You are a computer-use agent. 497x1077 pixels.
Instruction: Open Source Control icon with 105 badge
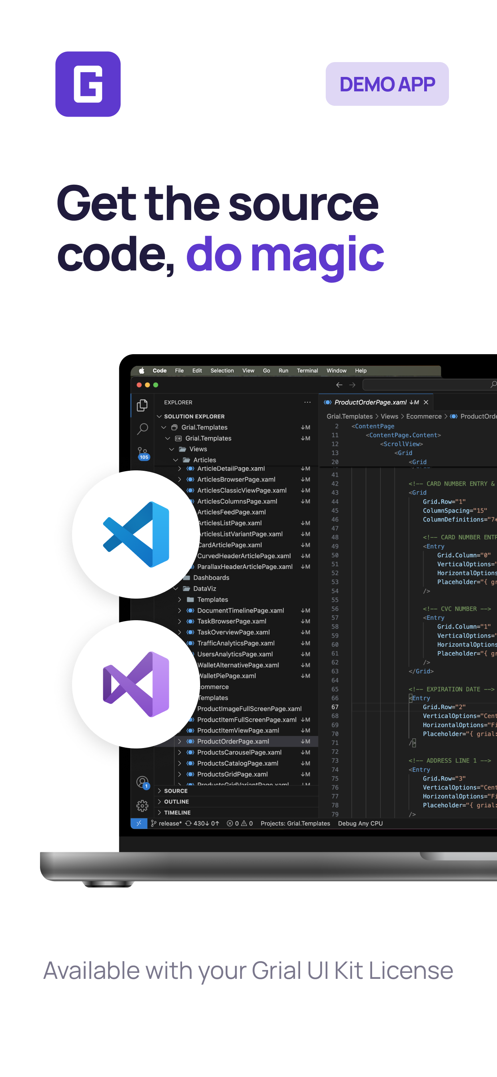[x=143, y=453]
